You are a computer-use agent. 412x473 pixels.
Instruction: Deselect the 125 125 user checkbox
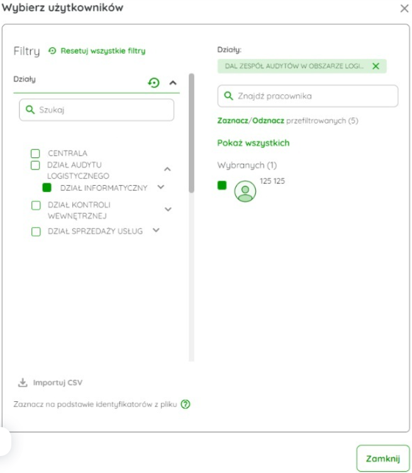[222, 185]
